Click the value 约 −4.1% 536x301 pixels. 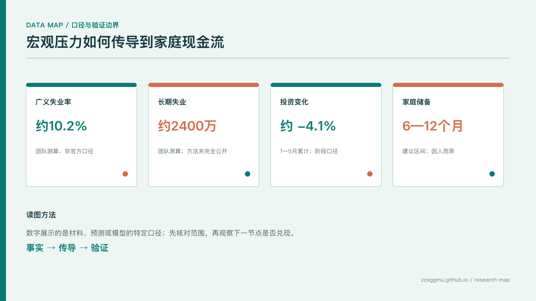point(308,126)
